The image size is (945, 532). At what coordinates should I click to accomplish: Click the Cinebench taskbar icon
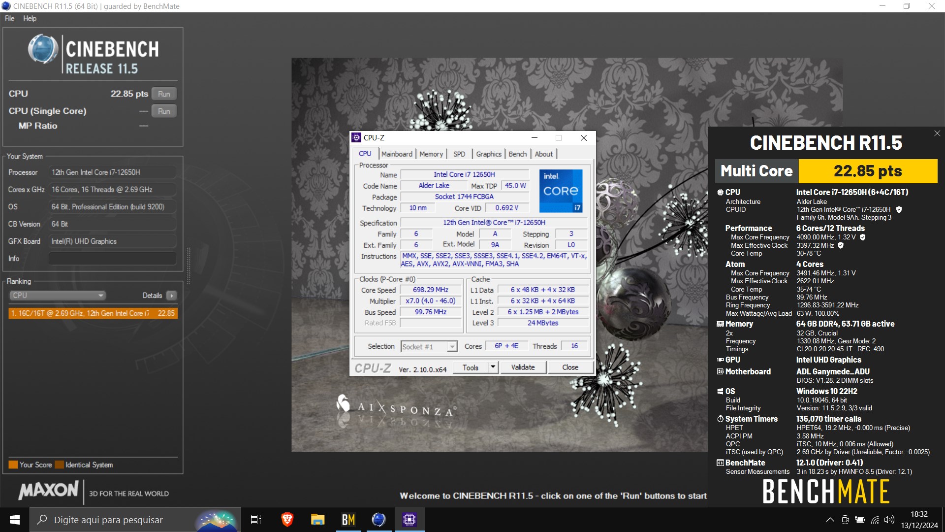pos(378,520)
